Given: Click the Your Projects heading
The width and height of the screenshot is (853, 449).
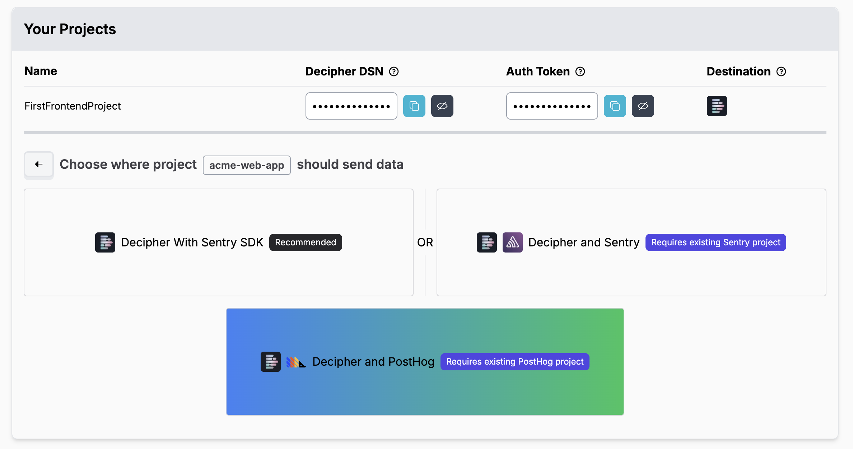Looking at the screenshot, I should tap(70, 29).
